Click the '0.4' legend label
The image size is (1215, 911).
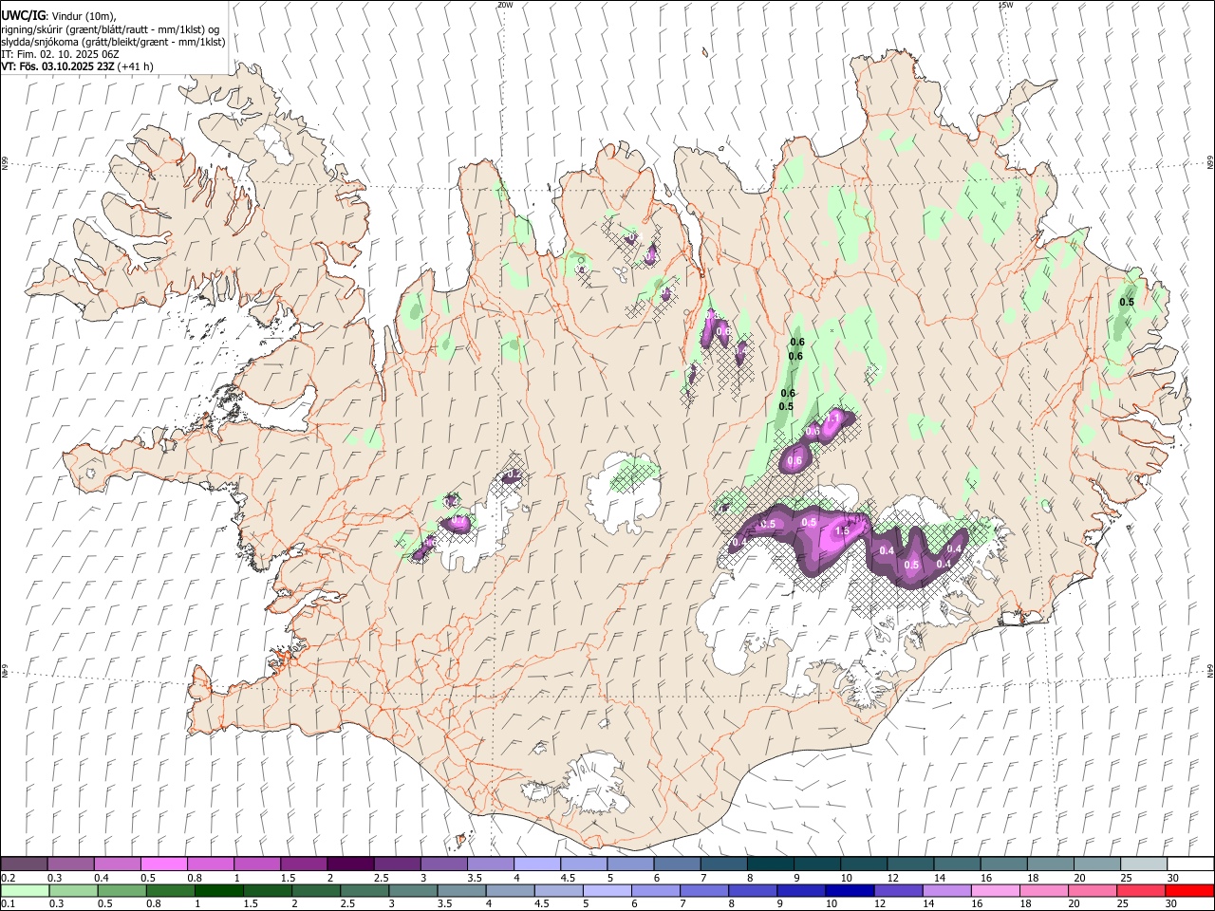[x=102, y=878]
